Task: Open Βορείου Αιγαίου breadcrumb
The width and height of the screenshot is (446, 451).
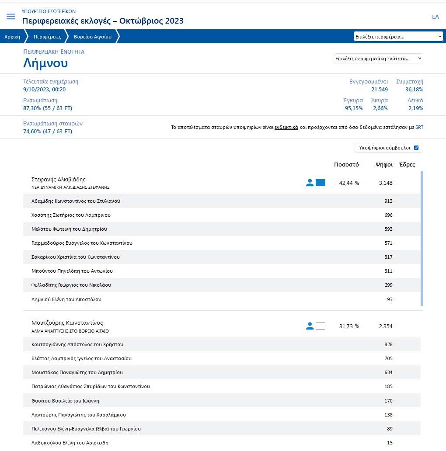Action: point(93,37)
